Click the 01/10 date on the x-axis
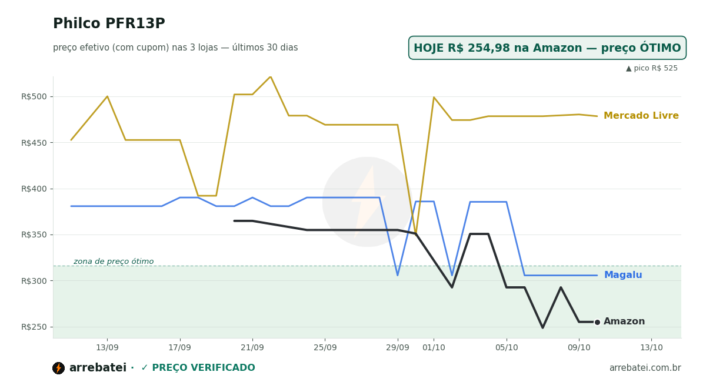The image size is (706, 382). coord(434,348)
